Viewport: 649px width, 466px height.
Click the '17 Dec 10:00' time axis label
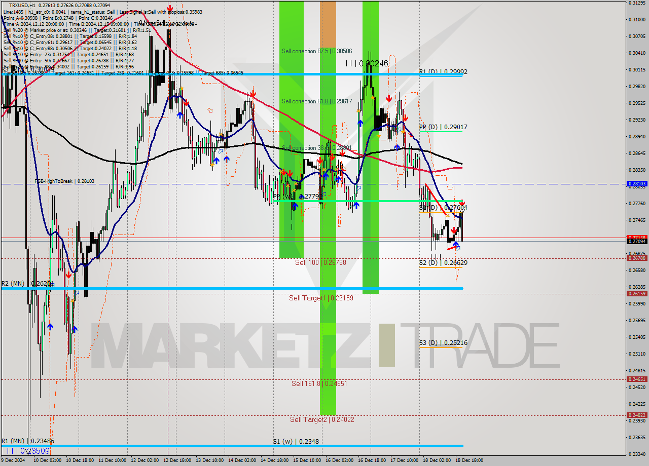click(x=404, y=460)
